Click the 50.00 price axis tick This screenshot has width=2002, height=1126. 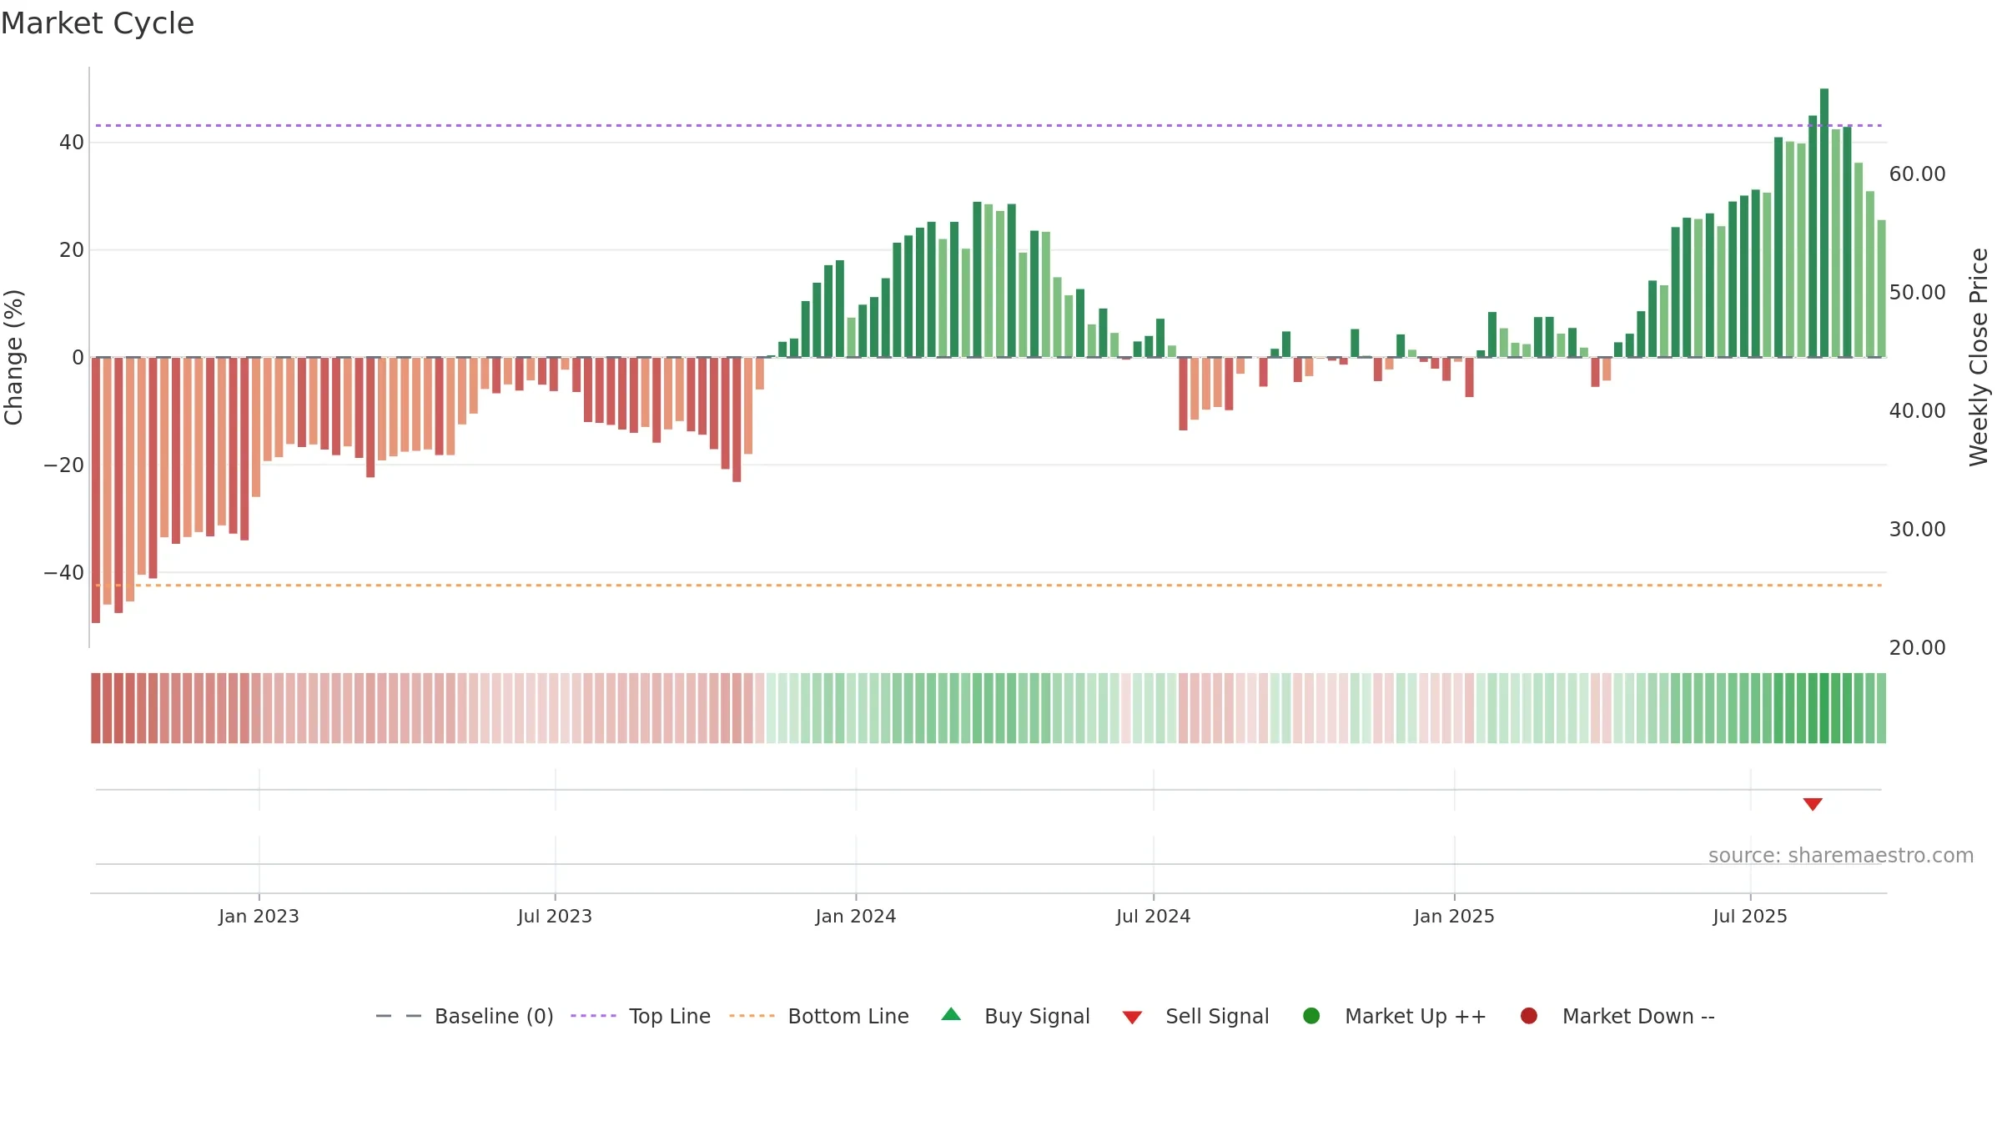click(1918, 293)
